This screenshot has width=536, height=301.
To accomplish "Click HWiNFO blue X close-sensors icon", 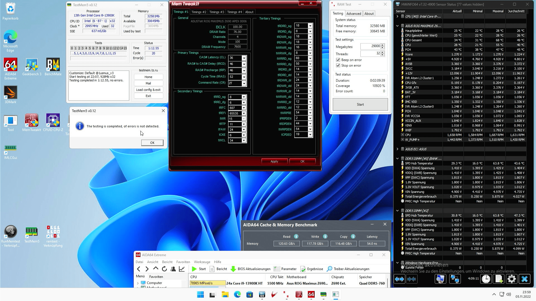I will [525, 279].
